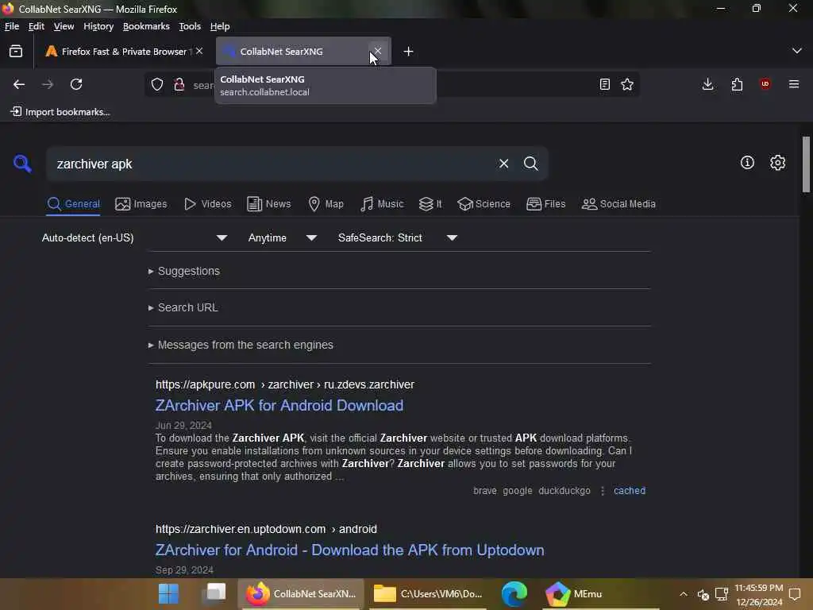The width and height of the screenshot is (813, 610).
Task: Open the Windows notification center icon
Action: click(x=794, y=594)
